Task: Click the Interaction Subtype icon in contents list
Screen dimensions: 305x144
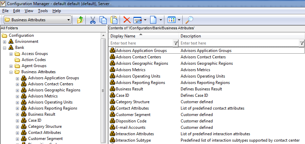Action: click(113, 140)
